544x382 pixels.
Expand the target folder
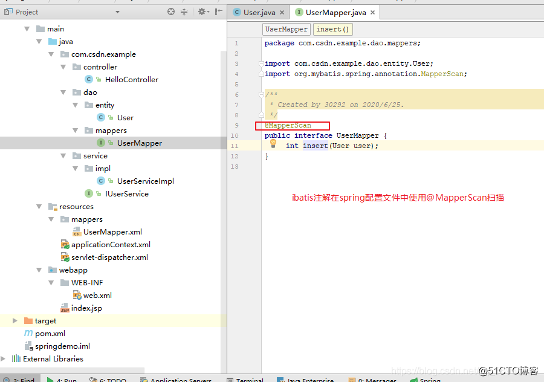15,320
